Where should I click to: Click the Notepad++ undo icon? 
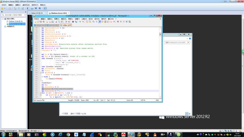[x=66, y=22]
